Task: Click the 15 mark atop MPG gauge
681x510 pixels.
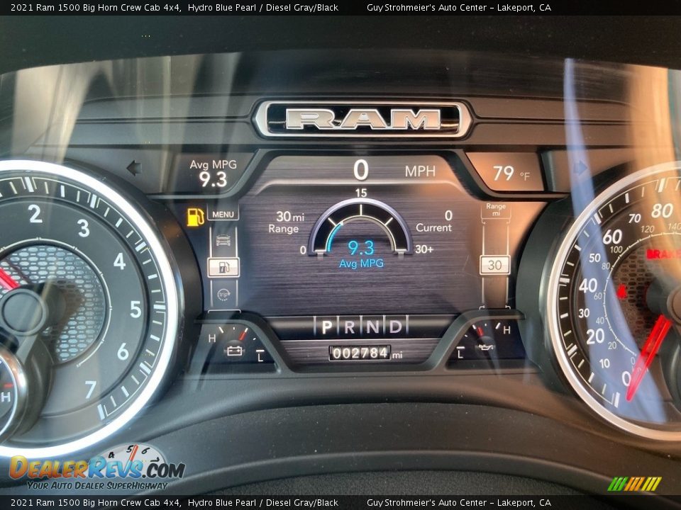Action: coord(361,193)
